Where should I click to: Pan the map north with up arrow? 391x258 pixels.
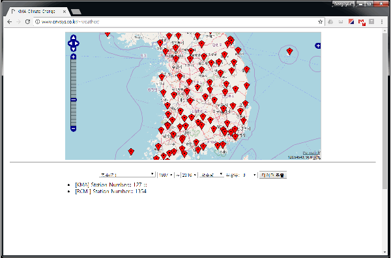tap(73, 38)
